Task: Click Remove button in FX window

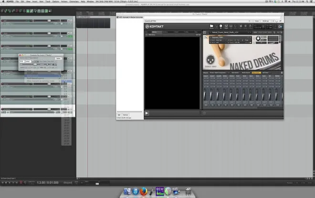Action: (x=126, y=115)
